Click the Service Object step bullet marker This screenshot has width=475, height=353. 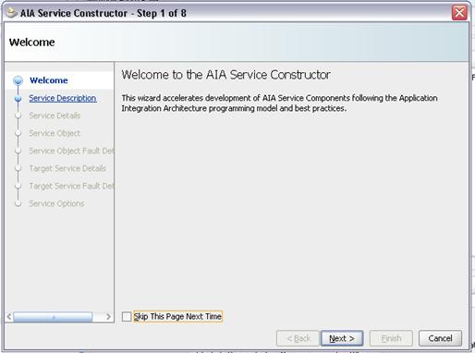(x=18, y=133)
